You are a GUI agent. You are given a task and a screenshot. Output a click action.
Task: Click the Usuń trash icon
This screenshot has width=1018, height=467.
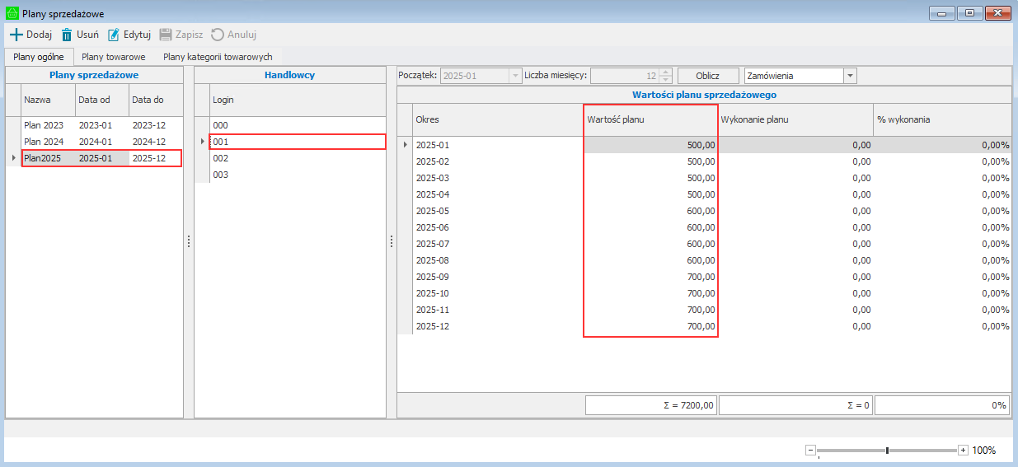(x=67, y=35)
